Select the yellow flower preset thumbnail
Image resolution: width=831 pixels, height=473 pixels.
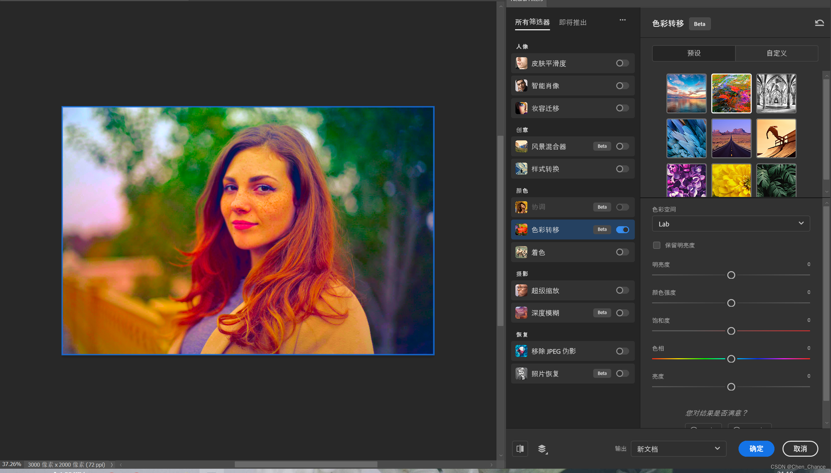pos(731,180)
